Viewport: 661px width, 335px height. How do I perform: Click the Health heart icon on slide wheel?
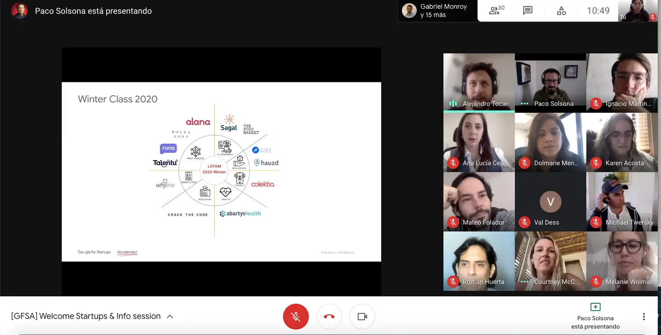click(x=225, y=193)
